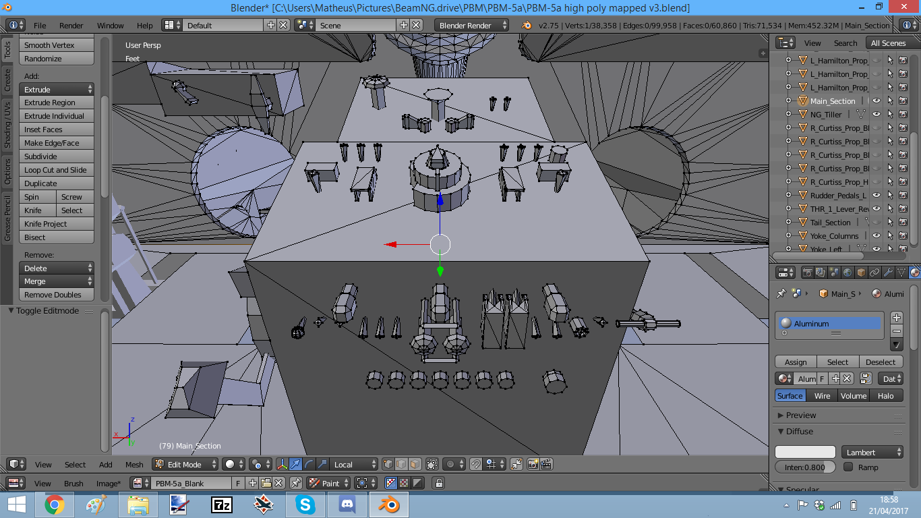The height and width of the screenshot is (518, 921).
Task: Open the Window menu
Action: click(x=110, y=26)
